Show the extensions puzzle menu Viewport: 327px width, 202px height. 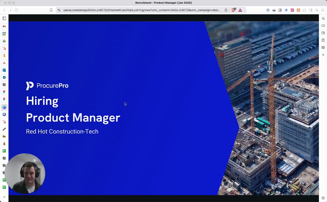point(305,10)
